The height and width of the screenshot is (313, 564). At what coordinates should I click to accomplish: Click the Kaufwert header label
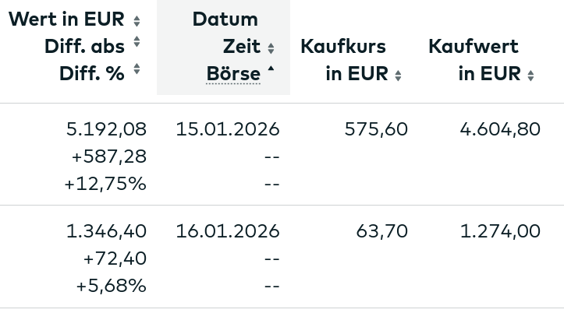pyautogui.click(x=474, y=47)
